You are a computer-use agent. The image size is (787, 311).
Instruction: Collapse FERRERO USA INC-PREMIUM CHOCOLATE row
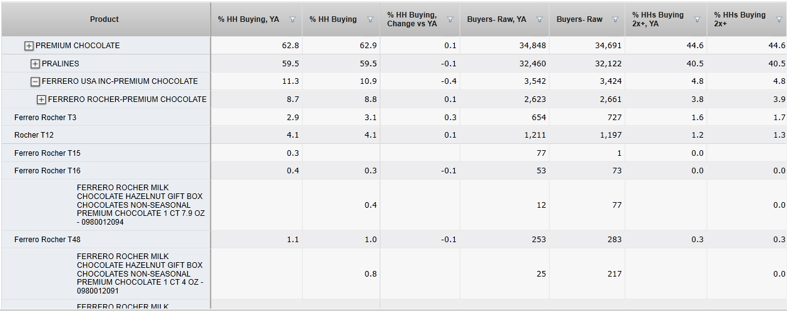coord(35,81)
